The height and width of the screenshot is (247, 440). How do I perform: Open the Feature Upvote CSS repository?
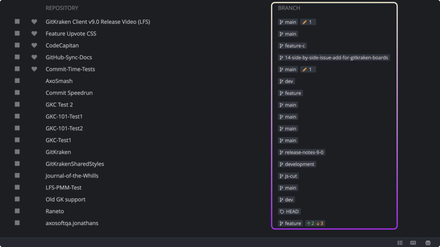(71, 33)
